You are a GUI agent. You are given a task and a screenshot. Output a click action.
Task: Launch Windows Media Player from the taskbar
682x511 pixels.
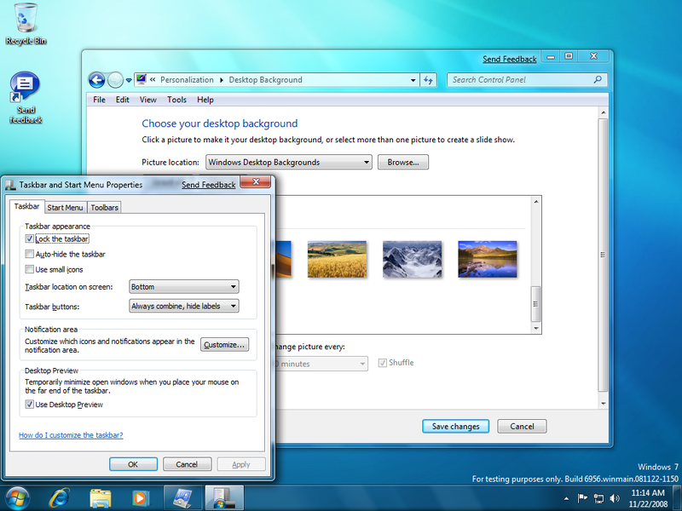[142, 497]
